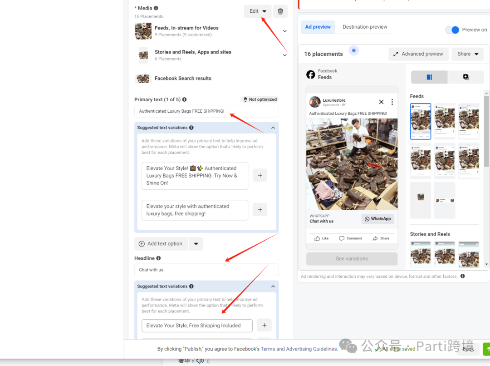Add the second suggested text variation
The height and width of the screenshot is (366, 490).
(260, 210)
